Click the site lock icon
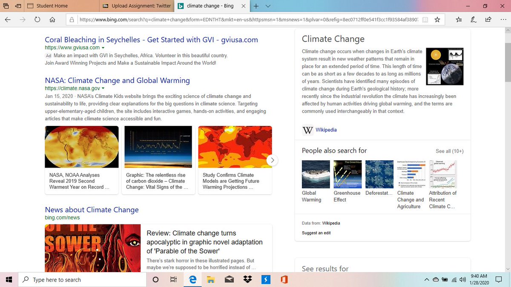 (72, 20)
